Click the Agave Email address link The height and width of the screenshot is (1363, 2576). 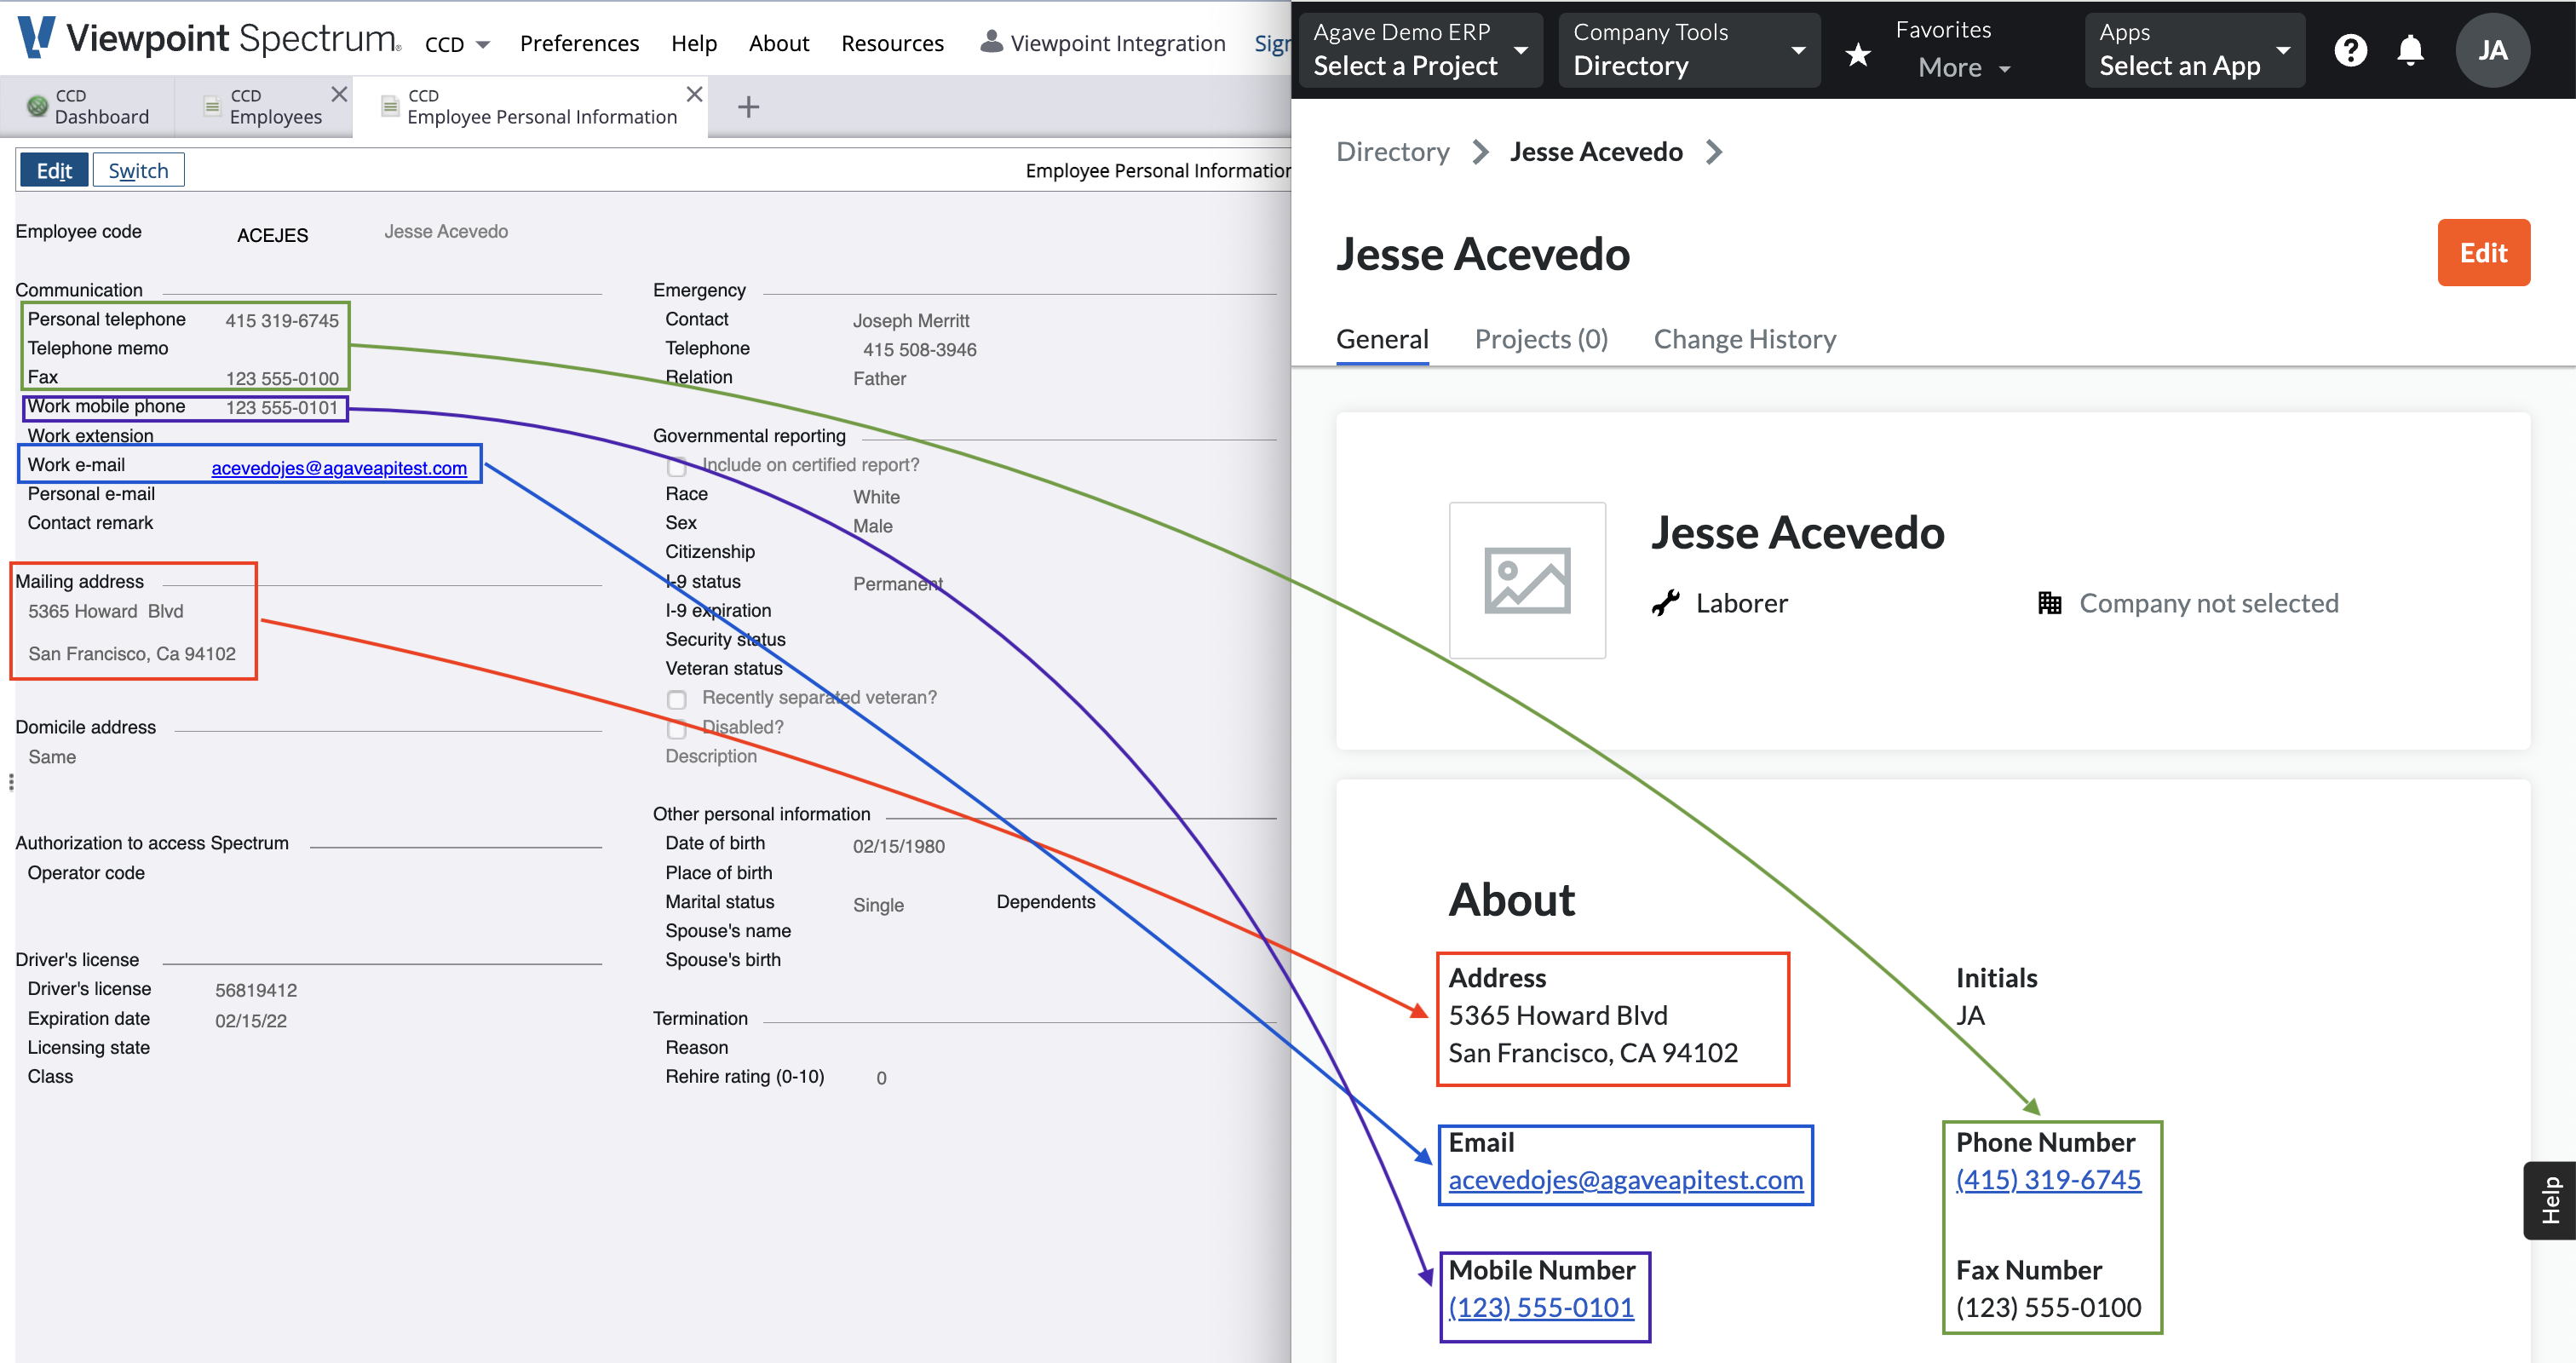point(1625,1180)
